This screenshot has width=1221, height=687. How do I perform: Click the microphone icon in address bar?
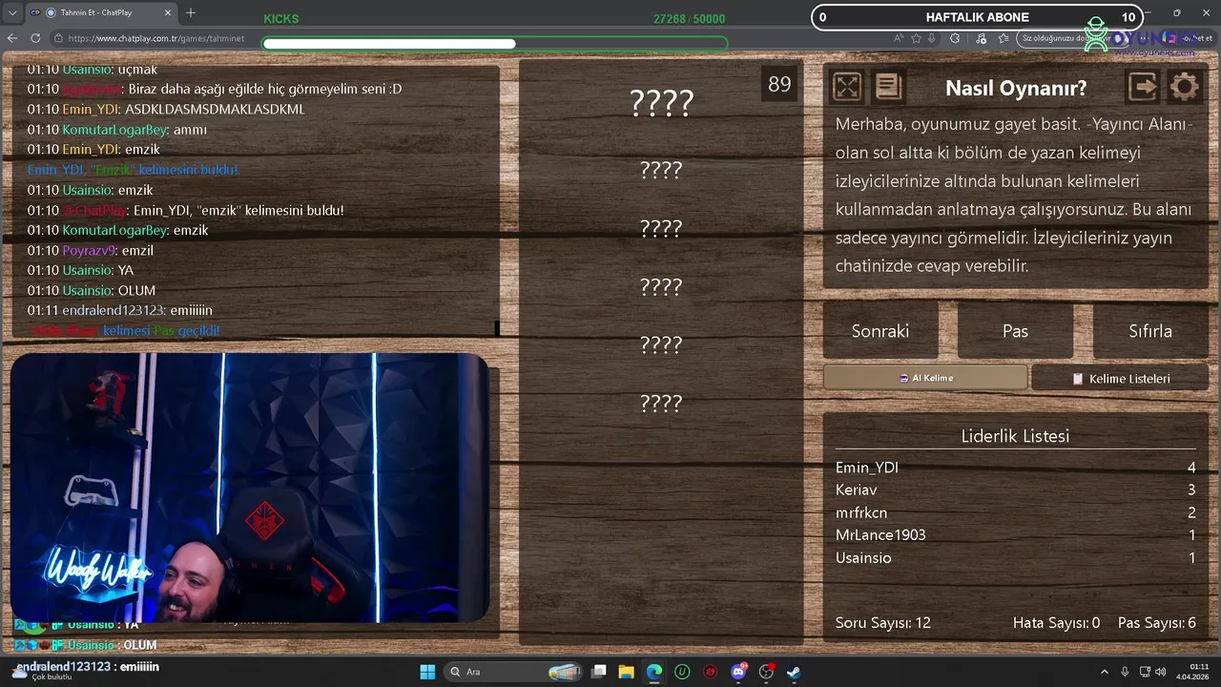(x=933, y=38)
